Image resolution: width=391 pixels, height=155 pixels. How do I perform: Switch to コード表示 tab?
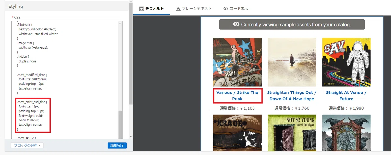(x=236, y=9)
